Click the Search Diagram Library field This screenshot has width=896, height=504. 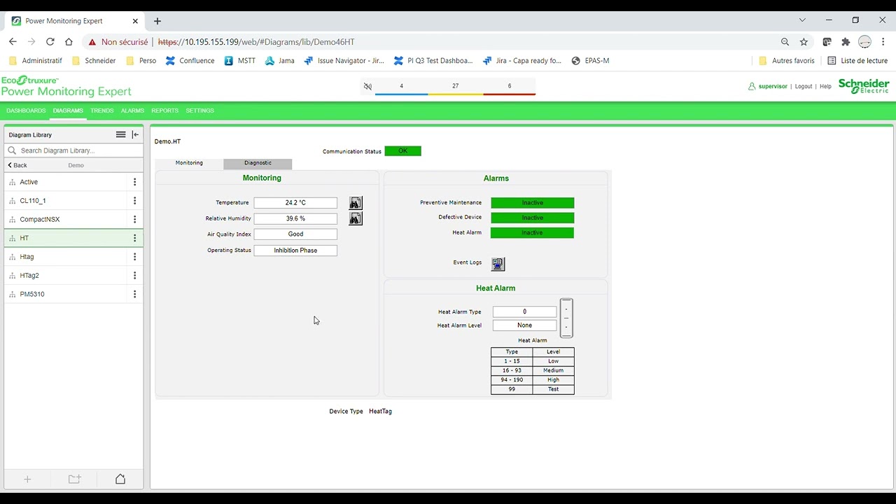tap(73, 150)
